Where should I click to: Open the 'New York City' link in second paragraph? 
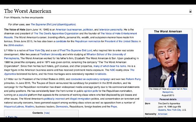(37, 50)
